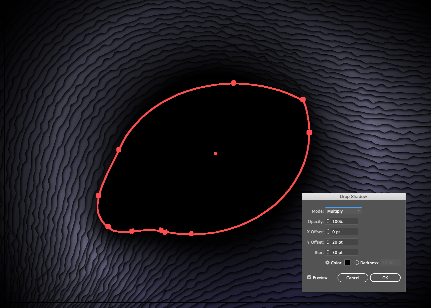Click the "Y Offset:" label
The width and height of the screenshot is (431, 308).
[x=315, y=242]
